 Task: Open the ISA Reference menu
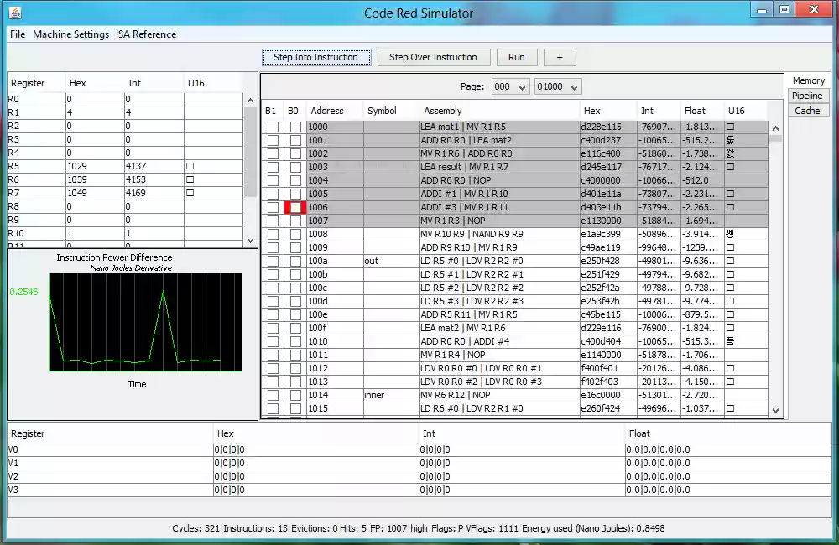coord(144,34)
